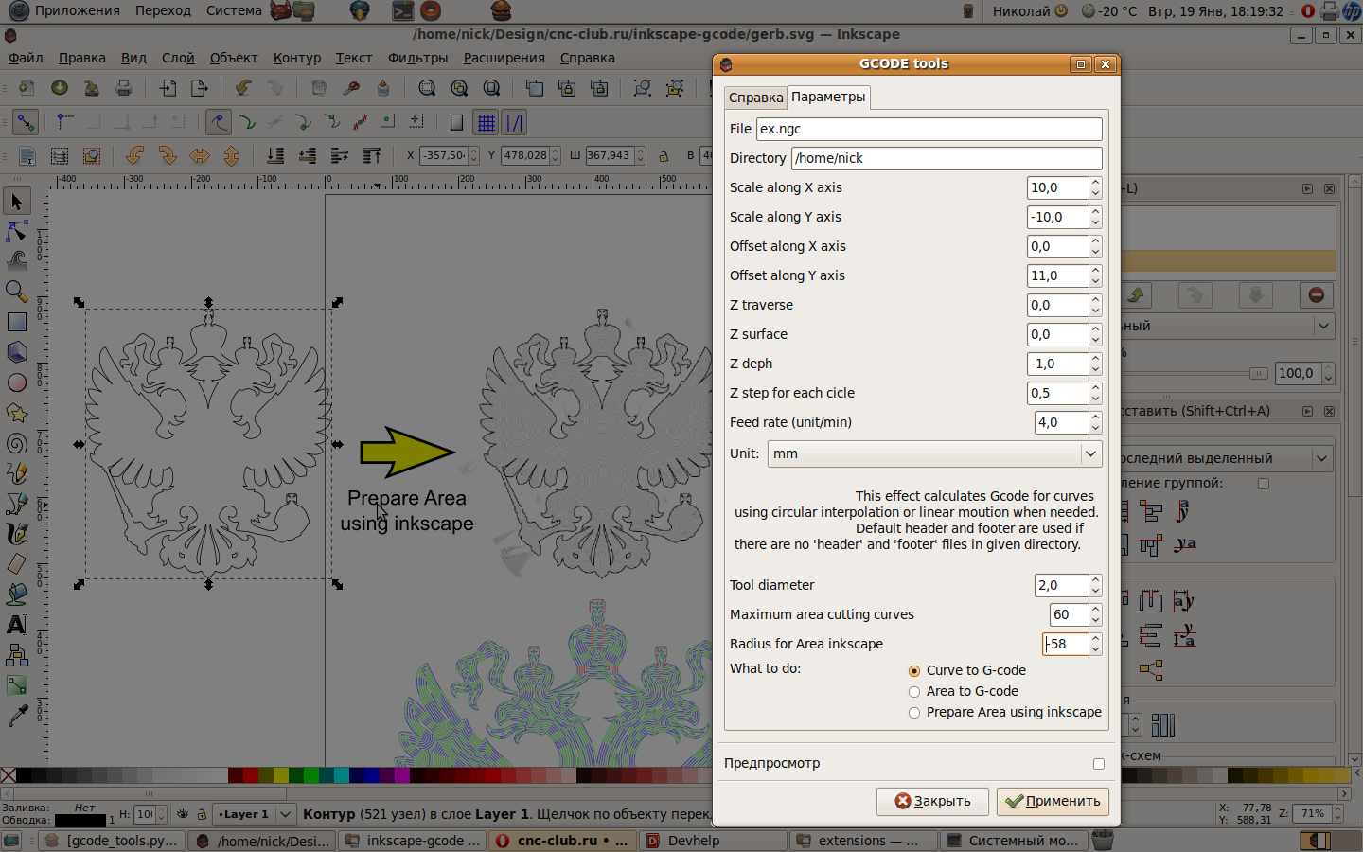Open Devhelp from the taskbar
The width and height of the screenshot is (1363, 852).
coord(714,841)
